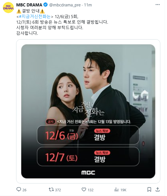Open the drama poster image
The image size is (167, 196).
click(x=88, y=111)
